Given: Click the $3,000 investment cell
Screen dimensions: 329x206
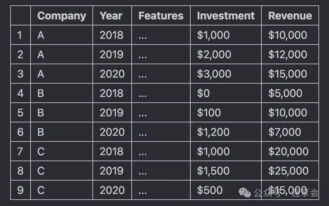Looking at the screenshot, I should click(x=214, y=74).
